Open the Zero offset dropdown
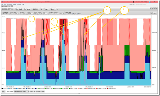Screen dimensions: 160x96 pos(53,9)
